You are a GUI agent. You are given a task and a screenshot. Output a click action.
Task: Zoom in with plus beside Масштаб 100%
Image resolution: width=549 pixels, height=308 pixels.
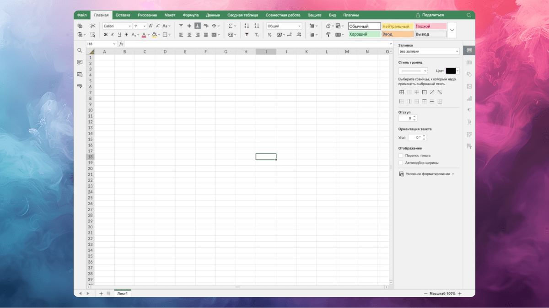(x=460, y=293)
